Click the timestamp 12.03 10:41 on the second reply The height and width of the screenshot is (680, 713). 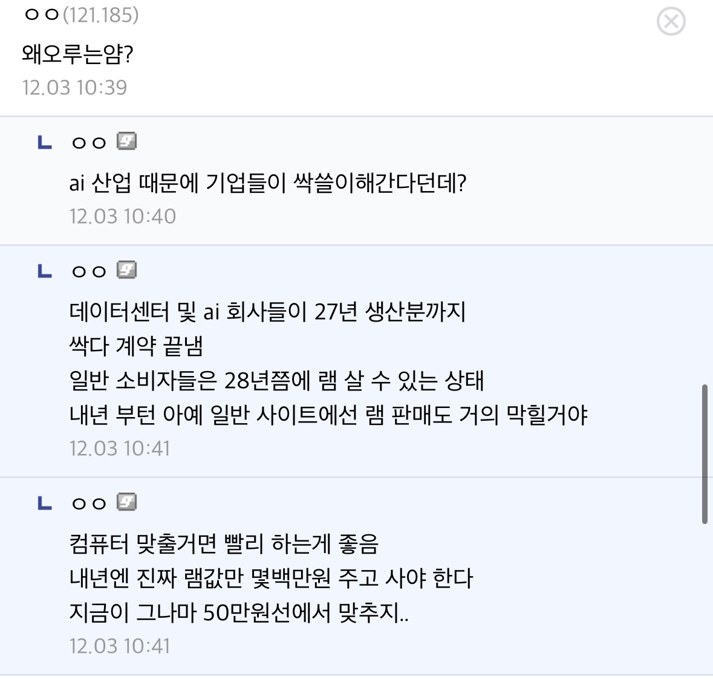coord(119,448)
